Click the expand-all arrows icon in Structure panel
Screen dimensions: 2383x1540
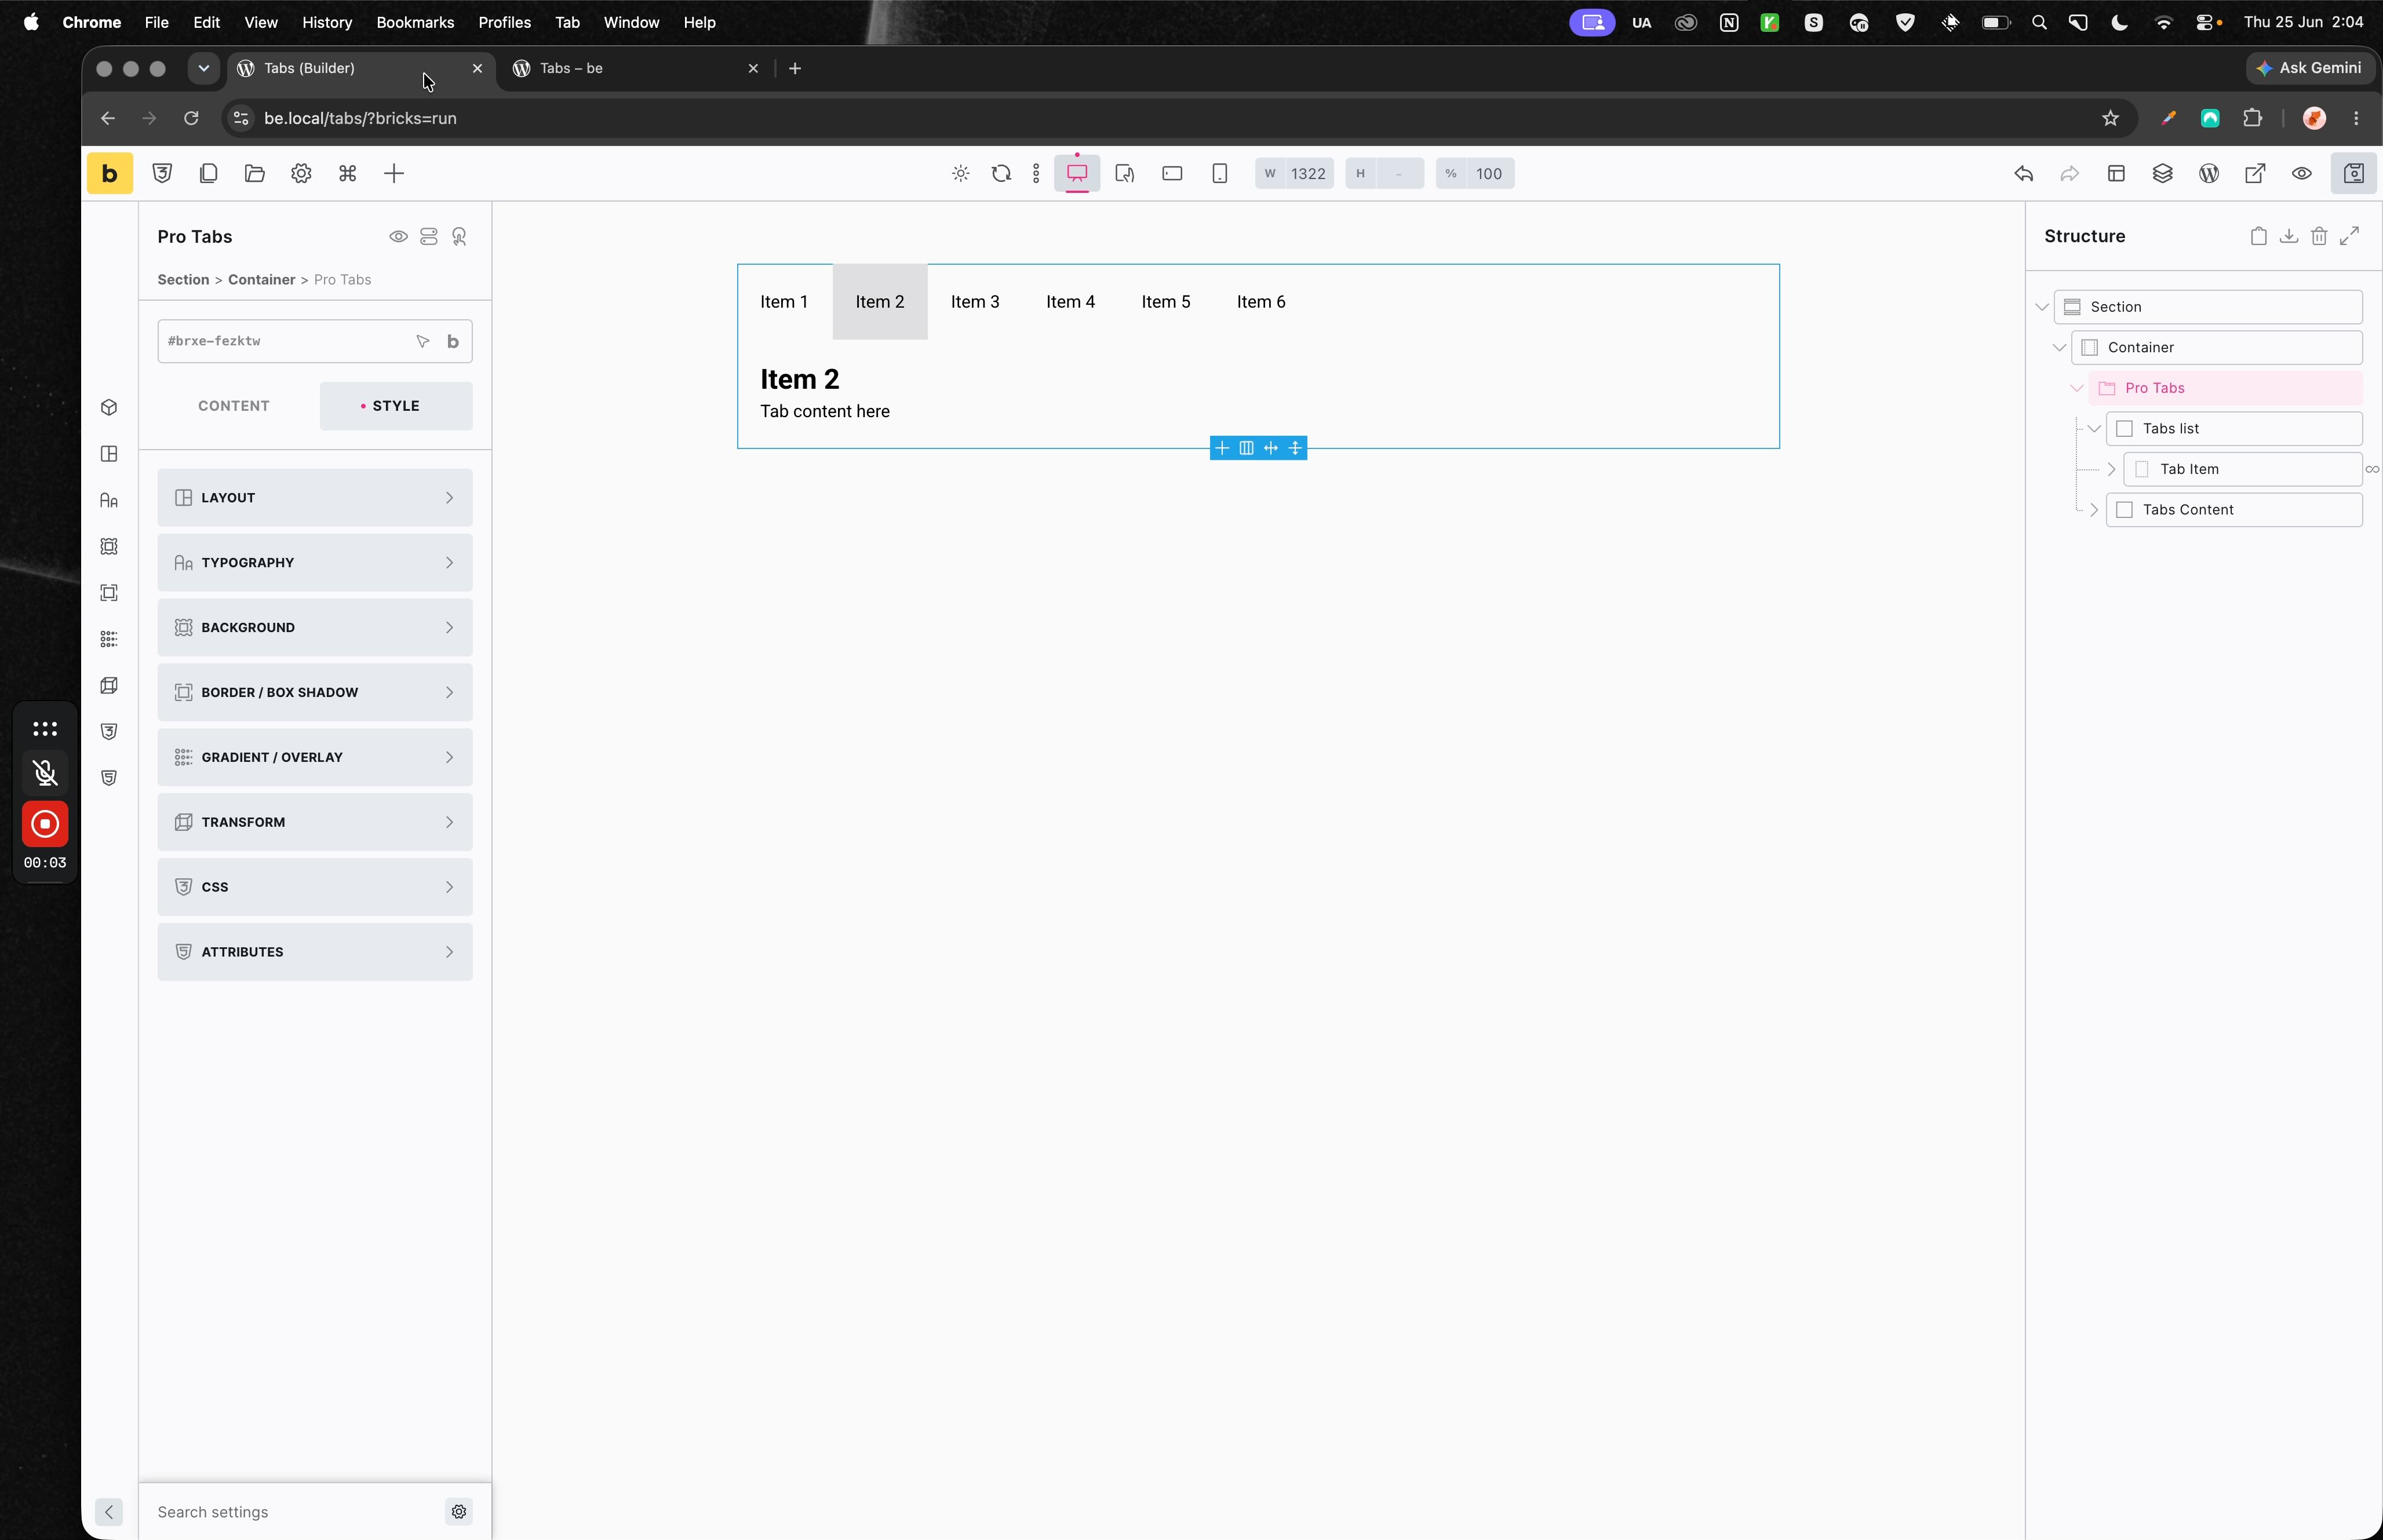2349,237
